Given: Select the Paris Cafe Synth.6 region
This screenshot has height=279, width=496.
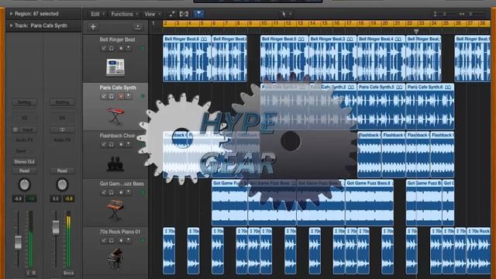Looking at the screenshot, I should click(430, 107).
